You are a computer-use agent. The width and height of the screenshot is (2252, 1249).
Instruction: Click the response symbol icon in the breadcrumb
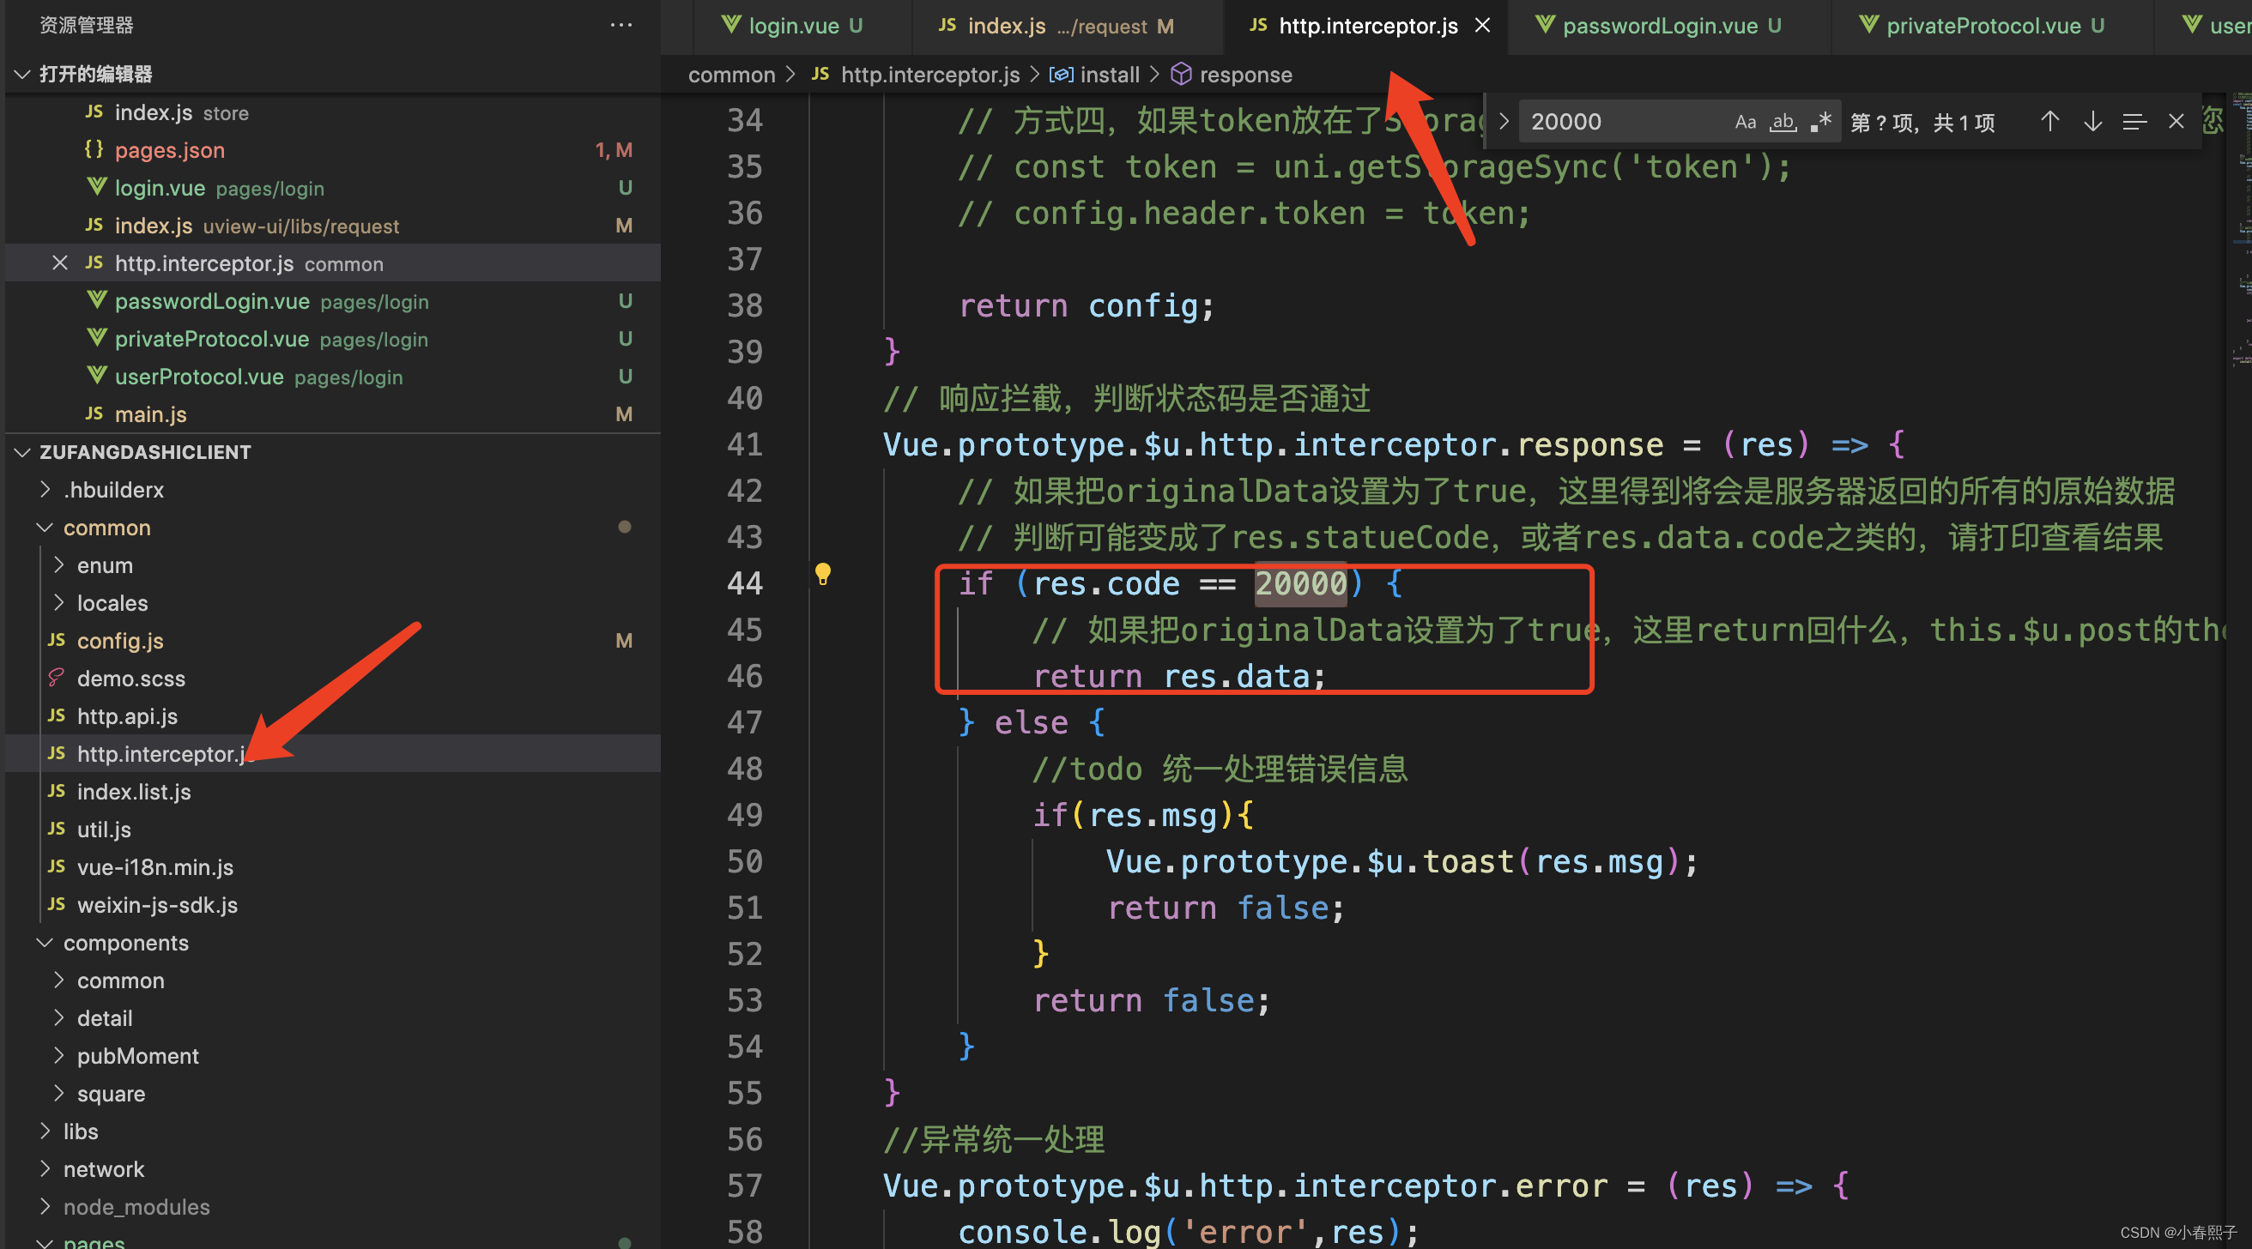point(1180,75)
